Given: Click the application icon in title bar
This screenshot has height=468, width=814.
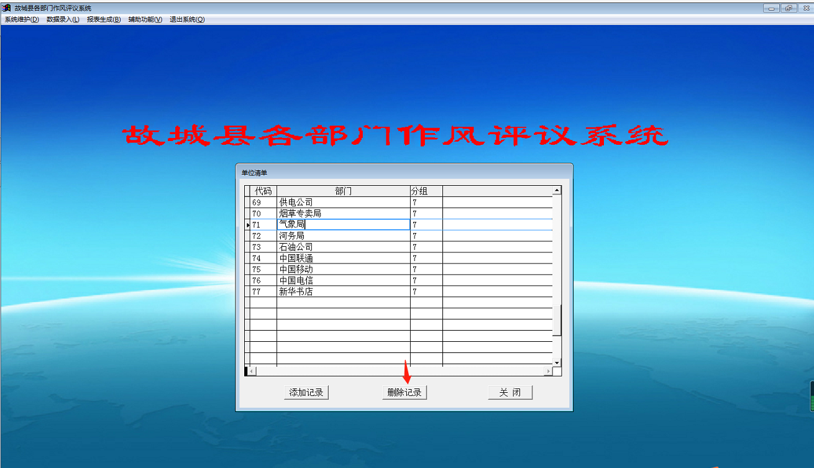Looking at the screenshot, I should point(7,8).
